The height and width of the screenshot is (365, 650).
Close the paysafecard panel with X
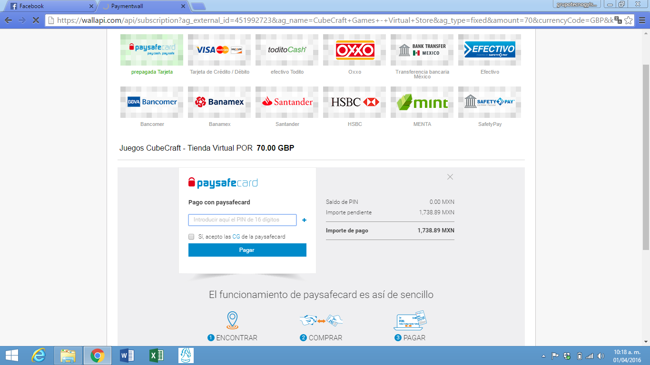click(x=450, y=177)
